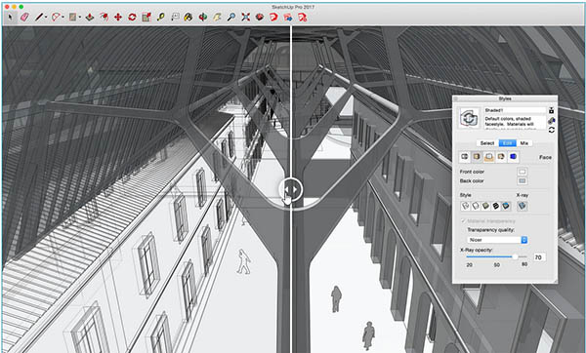Click the X-Ray opacity value field
This screenshot has width=586, height=353.
pyautogui.click(x=539, y=257)
